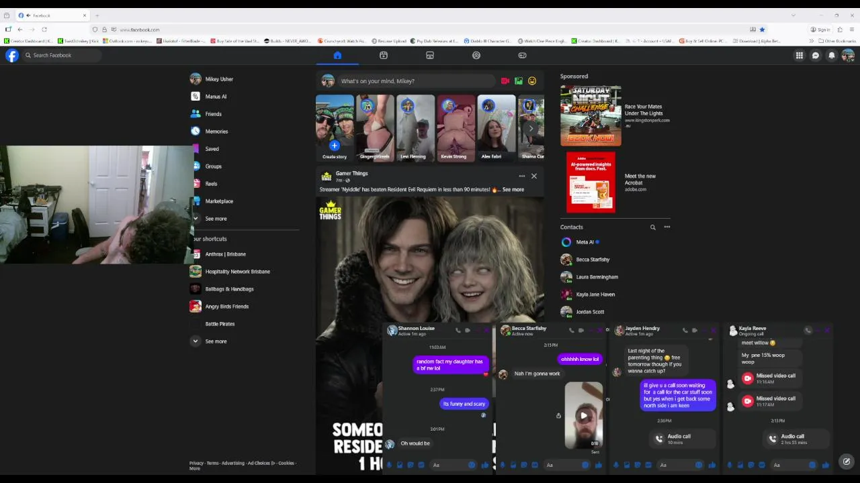Start video call in Jayden Hendry chat
Image resolution: width=860 pixels, height=483 pixels.
695,330
